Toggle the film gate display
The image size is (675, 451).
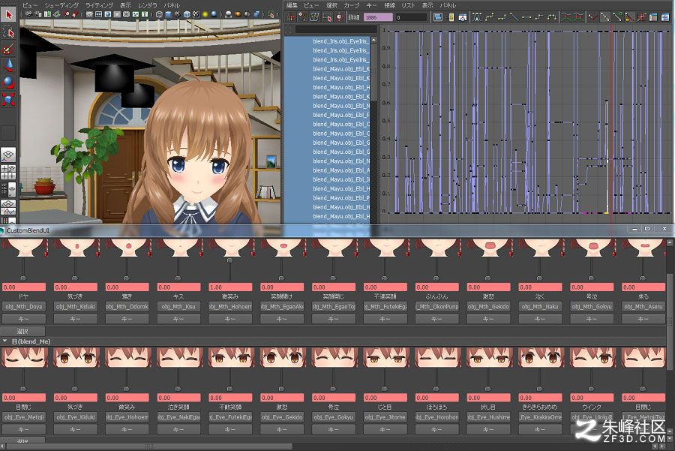click(x=98, y=14)
